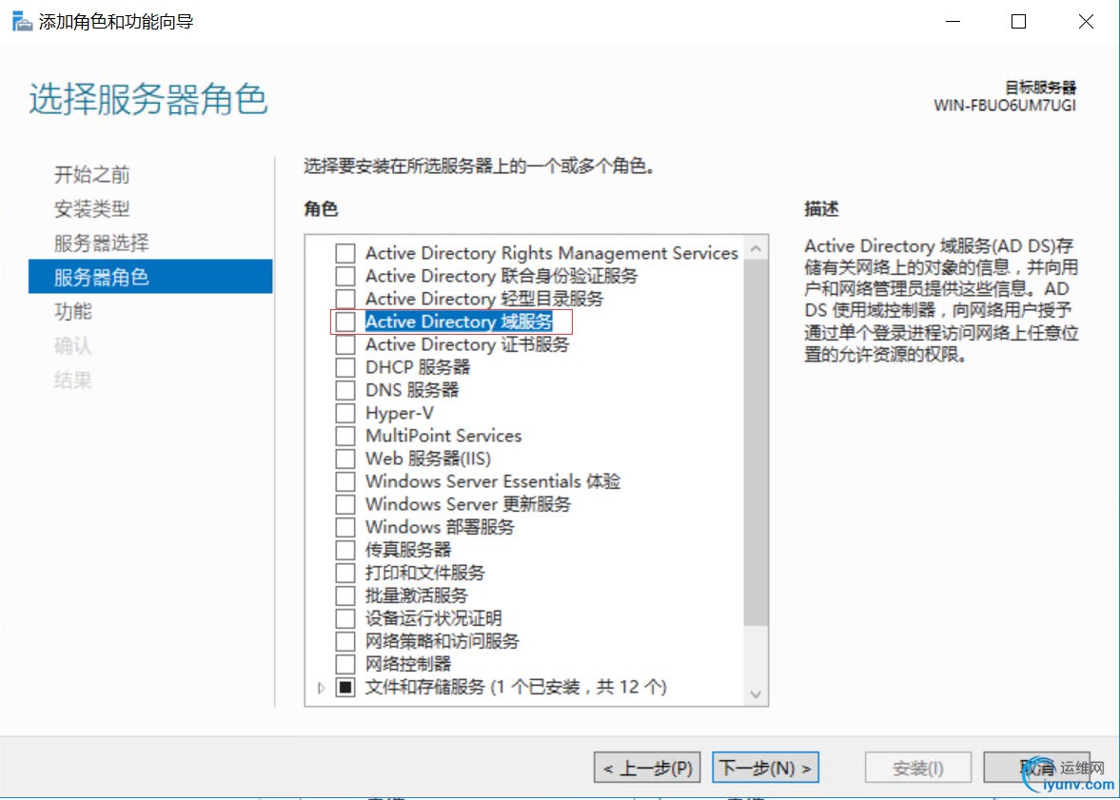The image size is (1120, 800).
Task: Select the 服务器角色 wizard step
Action: (150, 277)
